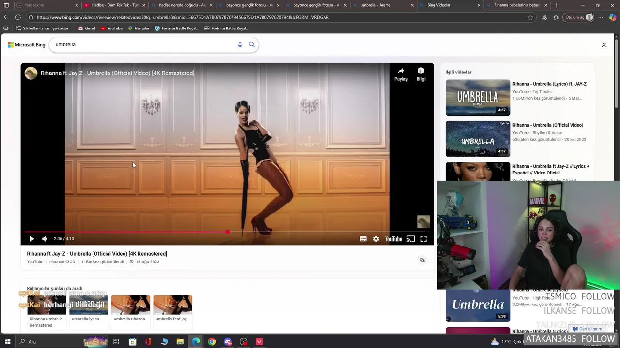Open video player settings gear

coord(376,239)
